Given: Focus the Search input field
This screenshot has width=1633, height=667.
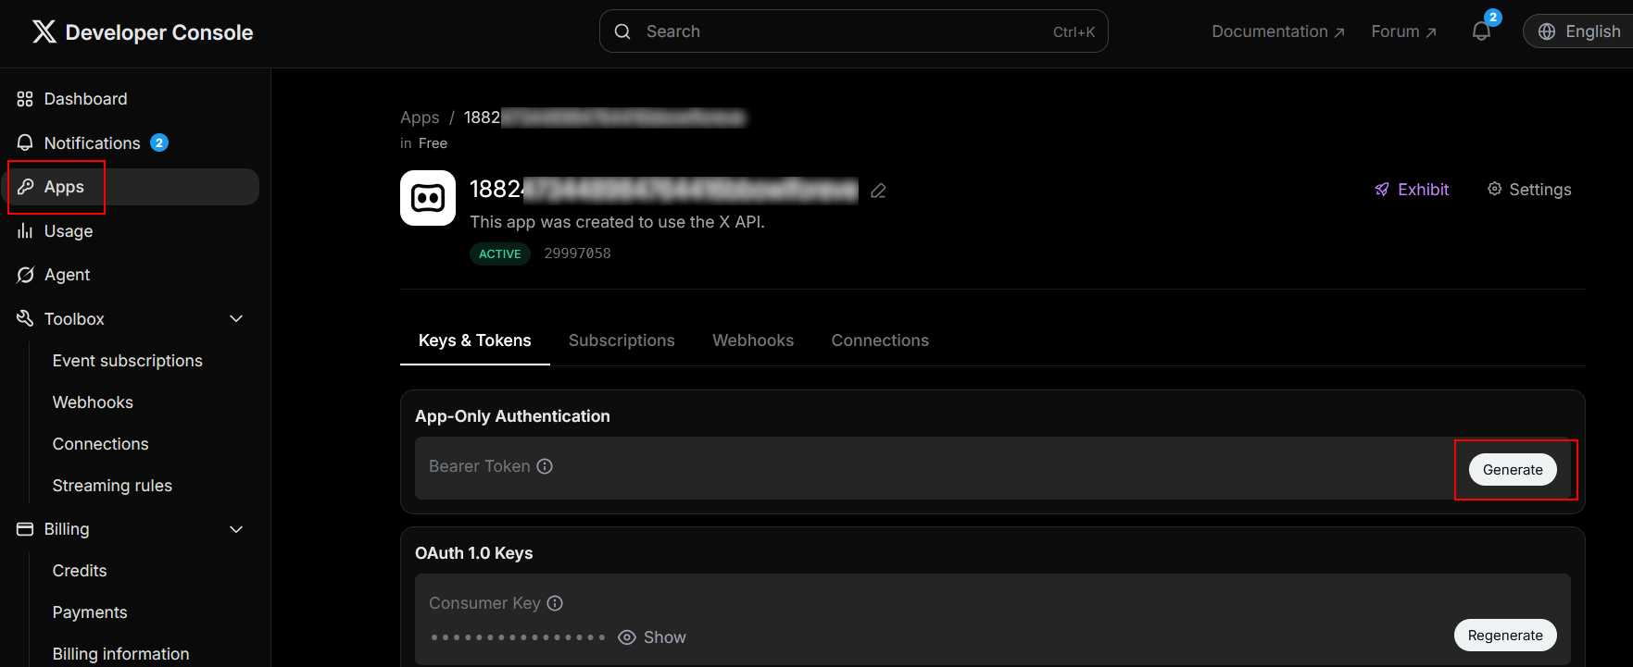Looking at the screenshot, I should coord(853,31).
